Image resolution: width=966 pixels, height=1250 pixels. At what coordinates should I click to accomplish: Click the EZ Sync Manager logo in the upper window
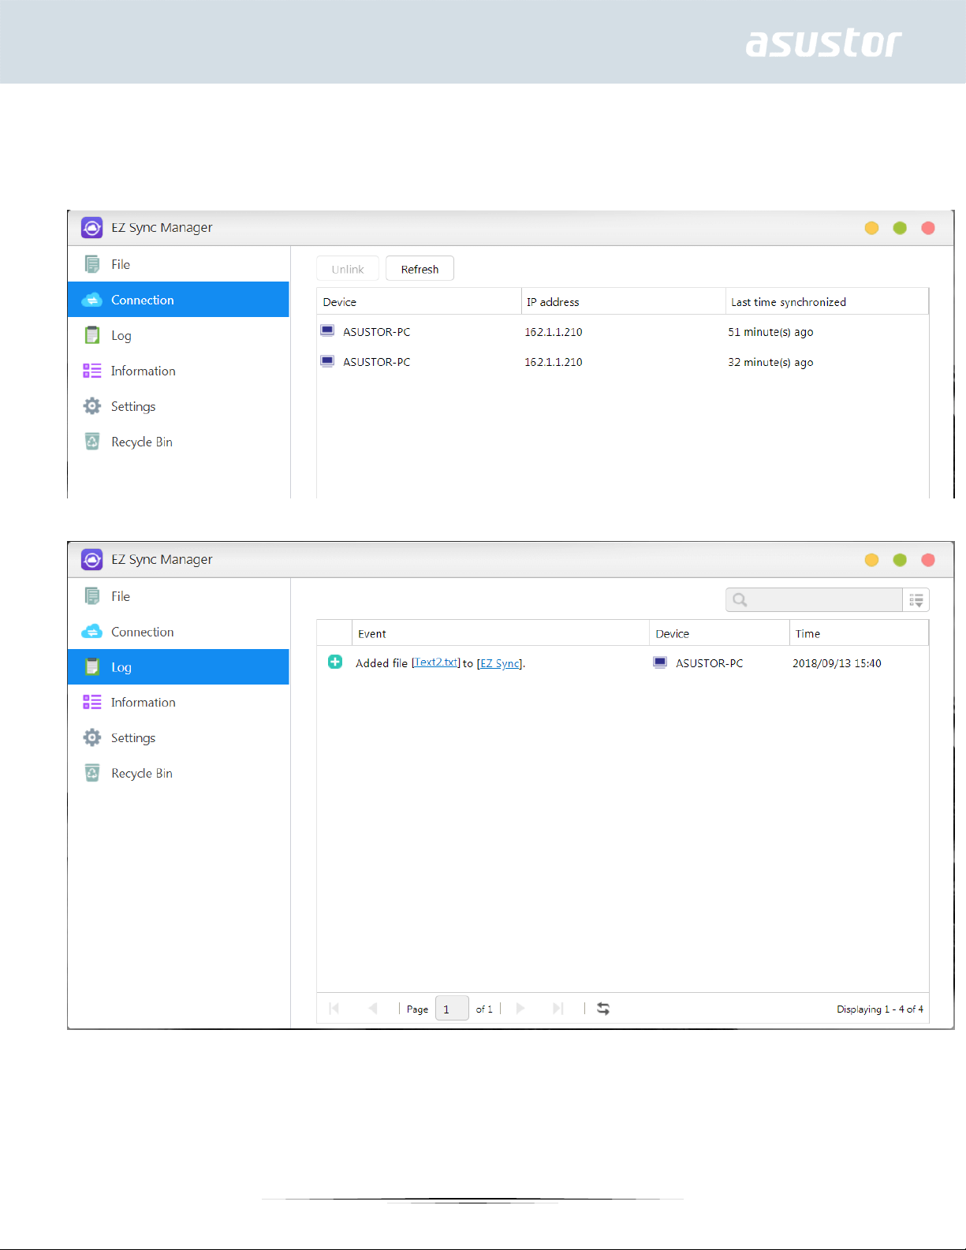click(91, 228)
